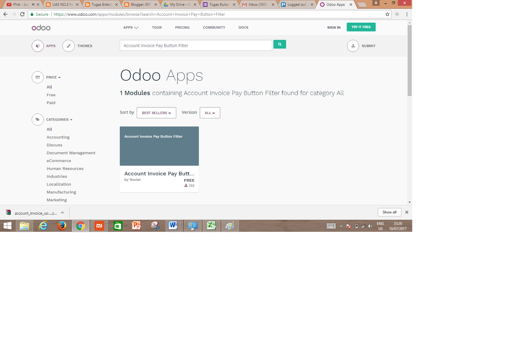Dismiss the downloads bar with the X
Viewport: 513px width, 342px height.
coord(407,212)
